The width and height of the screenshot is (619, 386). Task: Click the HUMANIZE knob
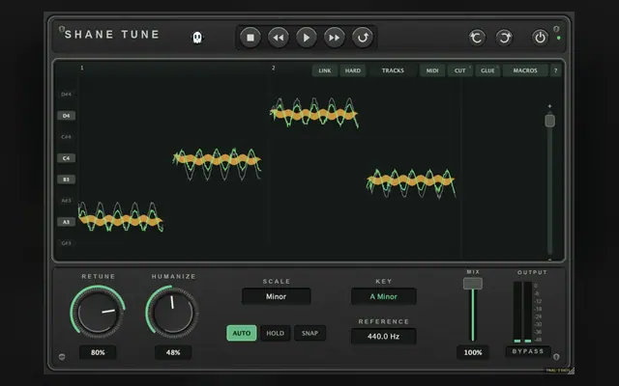coord(172,313)
